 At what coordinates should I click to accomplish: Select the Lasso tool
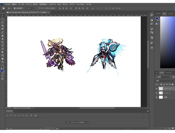3,22
